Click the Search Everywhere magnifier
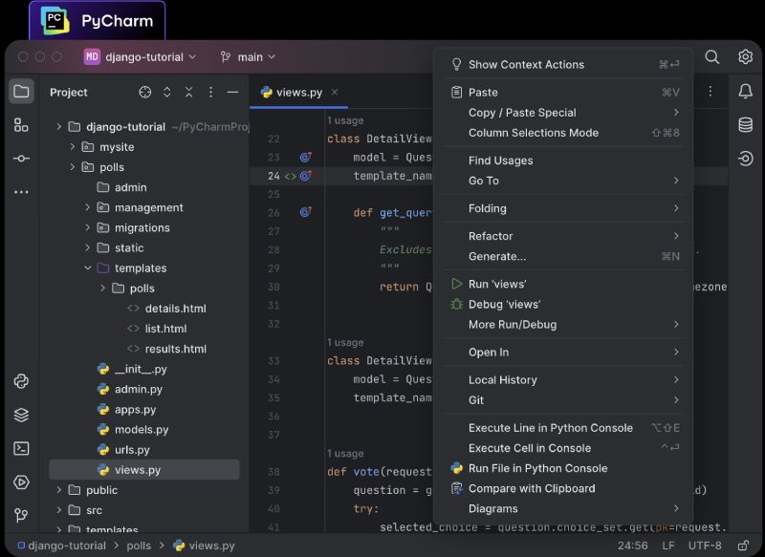 (712, 56)
